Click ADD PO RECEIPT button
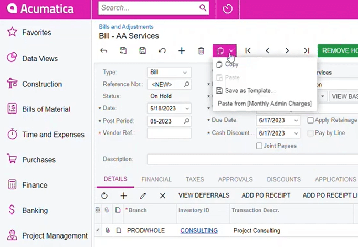Viewport: 358px width, 247px height. click(x=266, y=195)
